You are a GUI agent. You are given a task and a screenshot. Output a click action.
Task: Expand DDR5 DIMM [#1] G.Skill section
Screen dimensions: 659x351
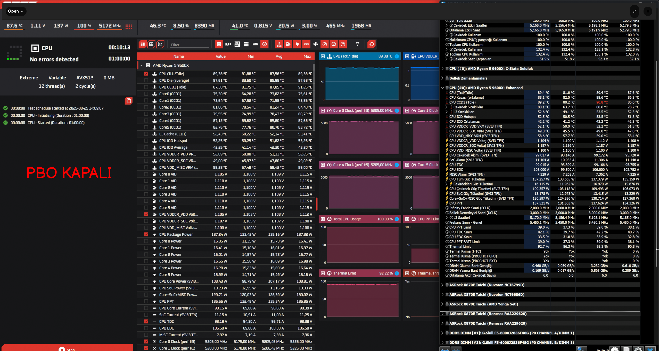tap(442, 333)
